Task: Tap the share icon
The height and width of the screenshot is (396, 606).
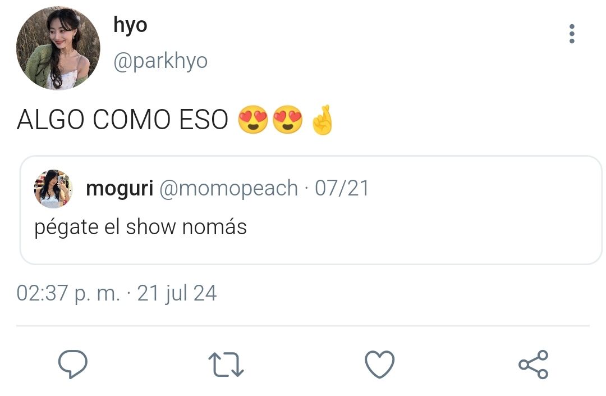Action: [x=534, y=365]
